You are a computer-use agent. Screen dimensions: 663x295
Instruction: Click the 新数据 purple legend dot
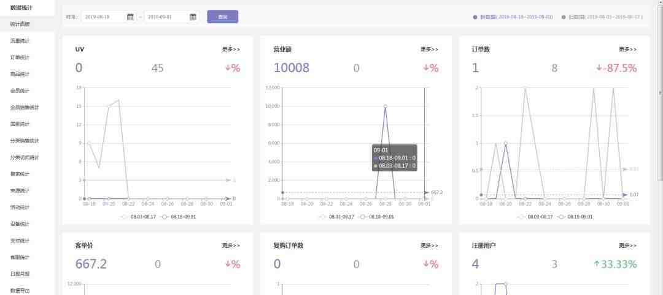point(475,17)
